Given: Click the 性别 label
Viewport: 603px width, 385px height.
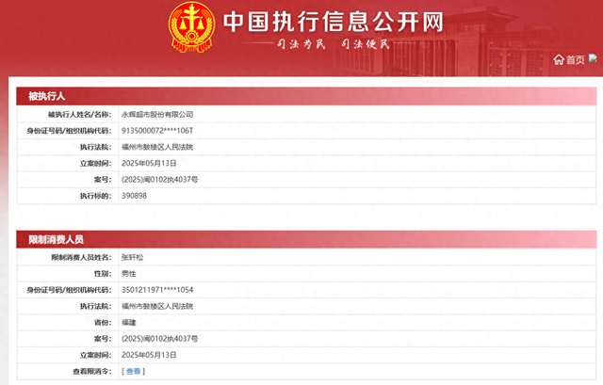Looking at the screenshot, I should click(x=103, y=274).
